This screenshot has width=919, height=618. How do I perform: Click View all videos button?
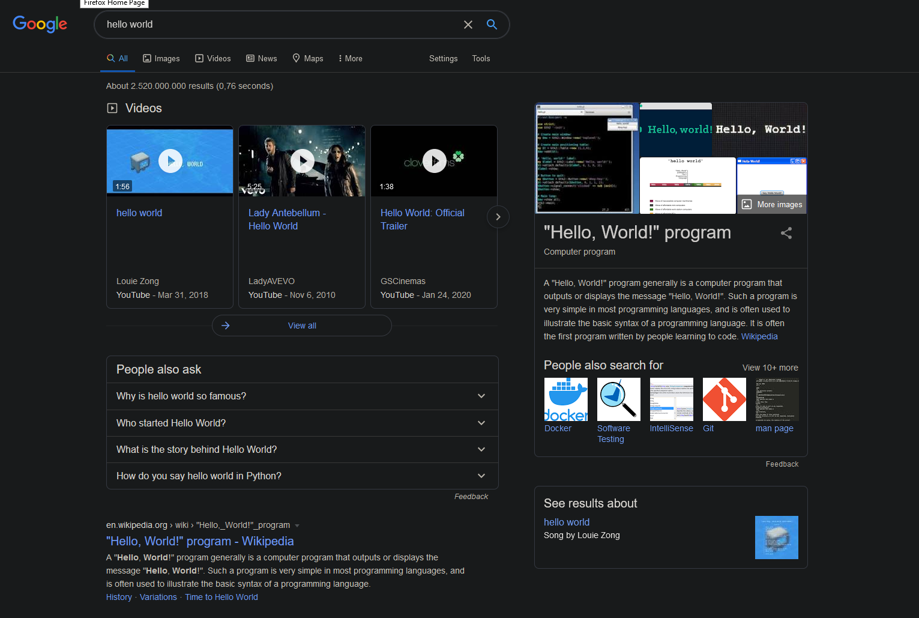(302, 326)
